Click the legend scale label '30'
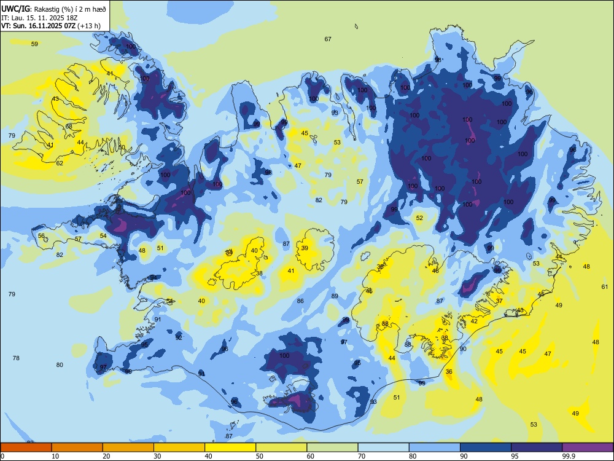This screenshot has height=461, width=614. (x=157, y=456)
